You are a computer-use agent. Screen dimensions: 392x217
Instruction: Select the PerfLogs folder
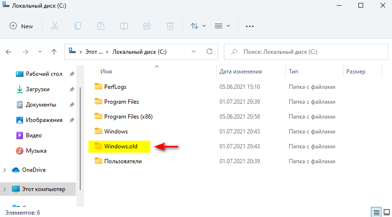115,87
